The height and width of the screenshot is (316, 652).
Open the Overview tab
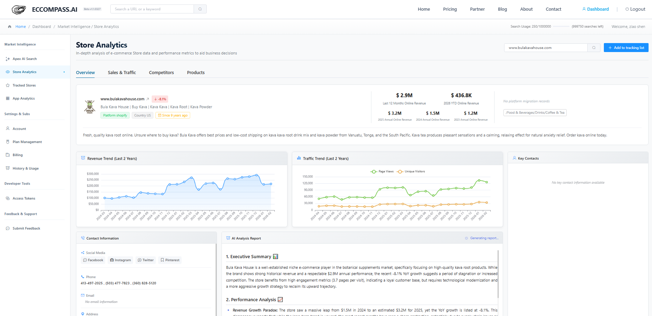pos(85,73)
